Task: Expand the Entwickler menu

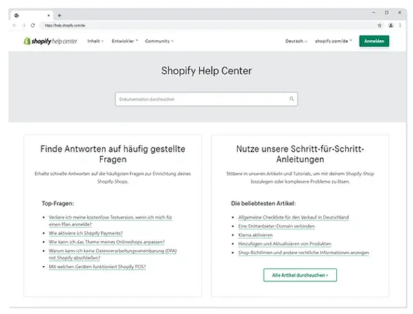Action: point(125,41)
